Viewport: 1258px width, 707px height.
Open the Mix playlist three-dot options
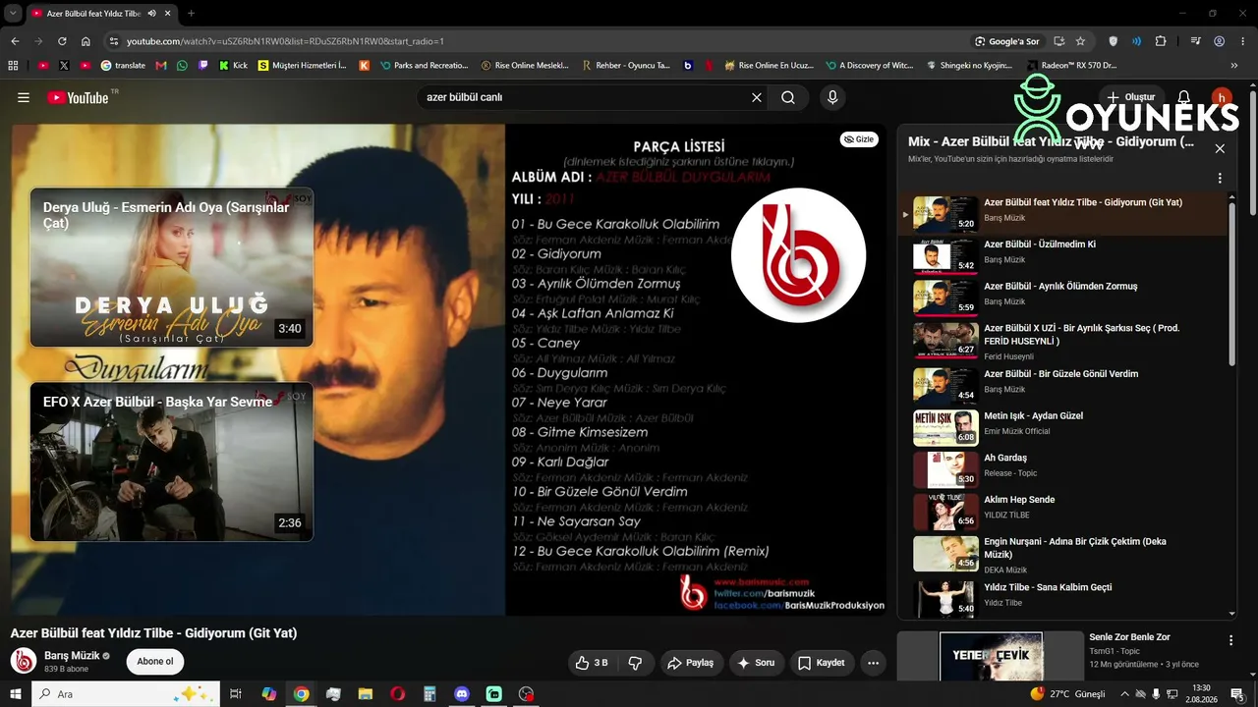pyautogui.click(x=1220, y=179)
